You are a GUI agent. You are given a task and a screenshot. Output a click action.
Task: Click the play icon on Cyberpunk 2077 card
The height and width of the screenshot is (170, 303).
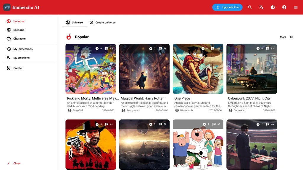point(258,49)
